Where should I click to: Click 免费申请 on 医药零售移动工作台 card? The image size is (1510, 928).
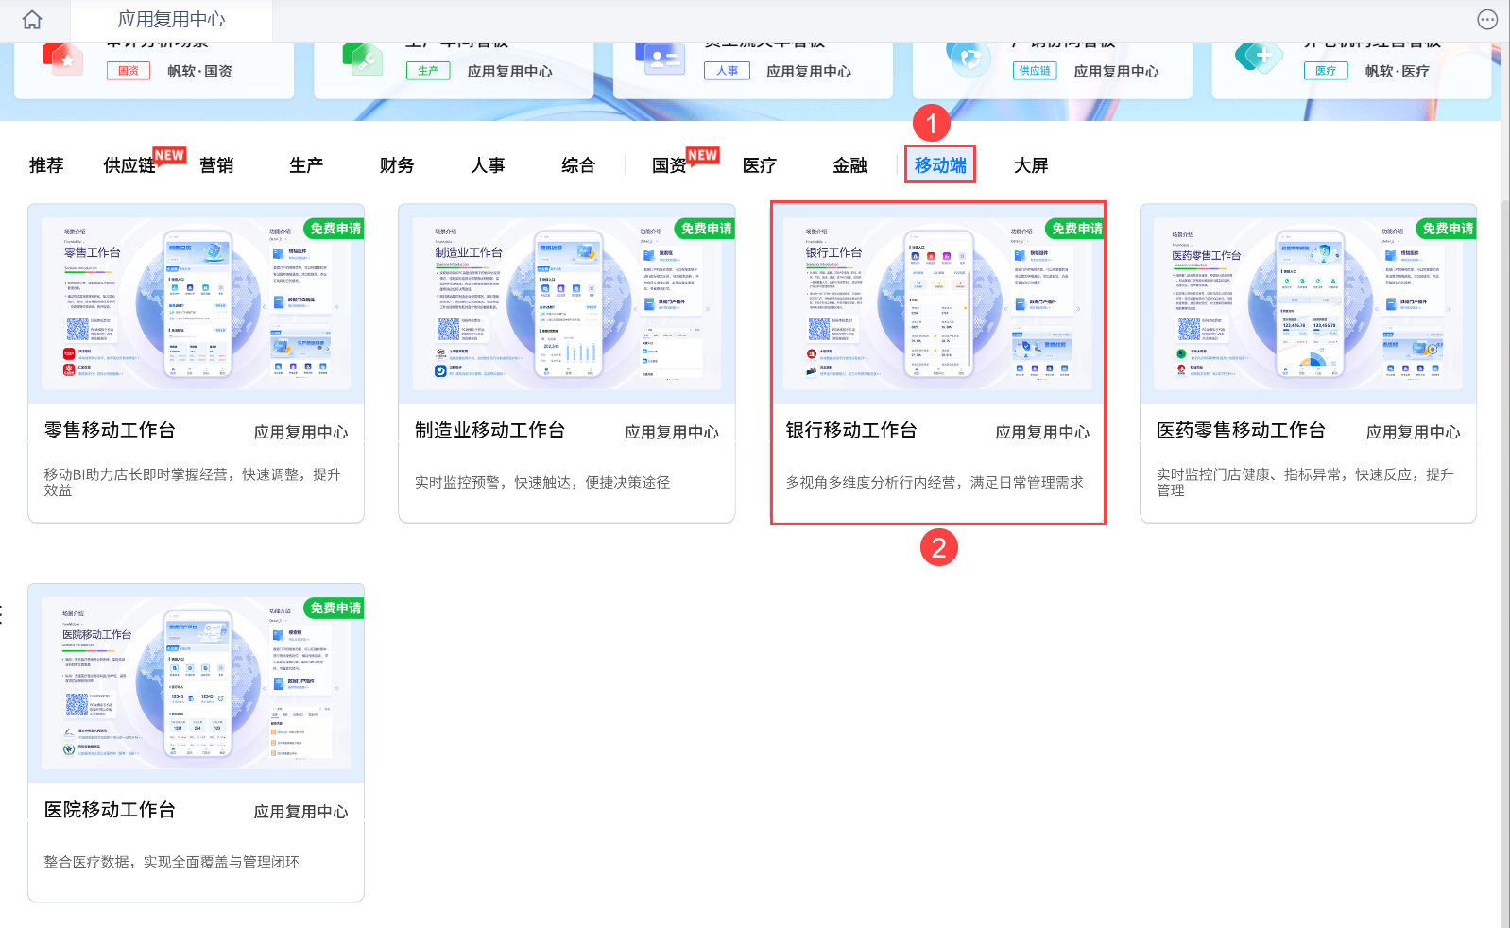1447,229
